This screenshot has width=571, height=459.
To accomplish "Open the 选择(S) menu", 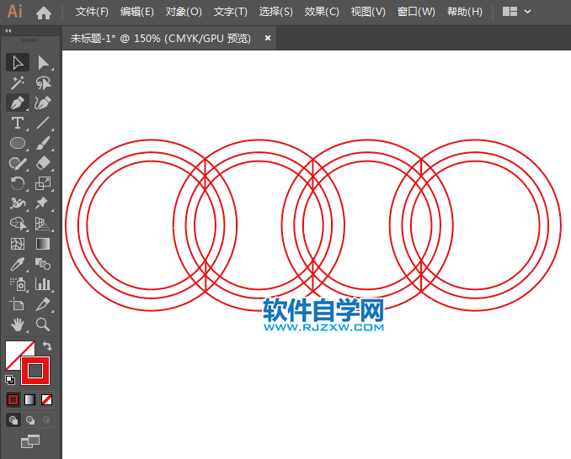I will point(275,12).
